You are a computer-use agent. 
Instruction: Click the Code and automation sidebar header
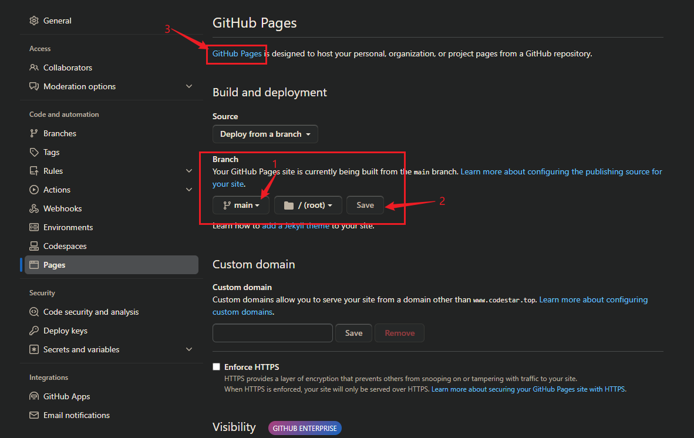64,114
